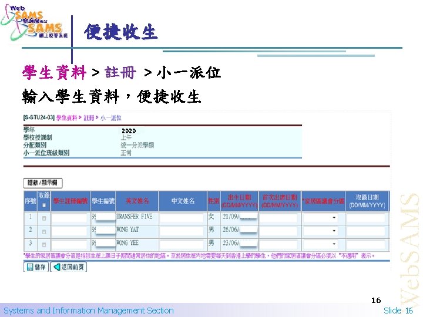The height and width of the screenshot is (317, 423).
Task: Click the 儲存 save button
Action: 36,267
